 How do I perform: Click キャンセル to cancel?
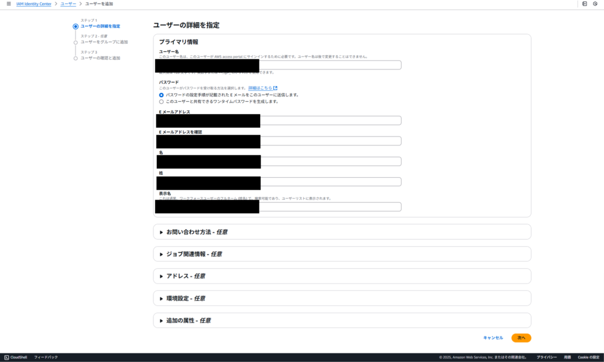point(493,338)
